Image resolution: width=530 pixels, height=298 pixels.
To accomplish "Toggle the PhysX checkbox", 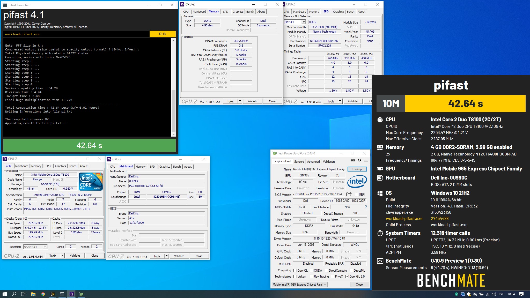I will click(x=333, y=277).
